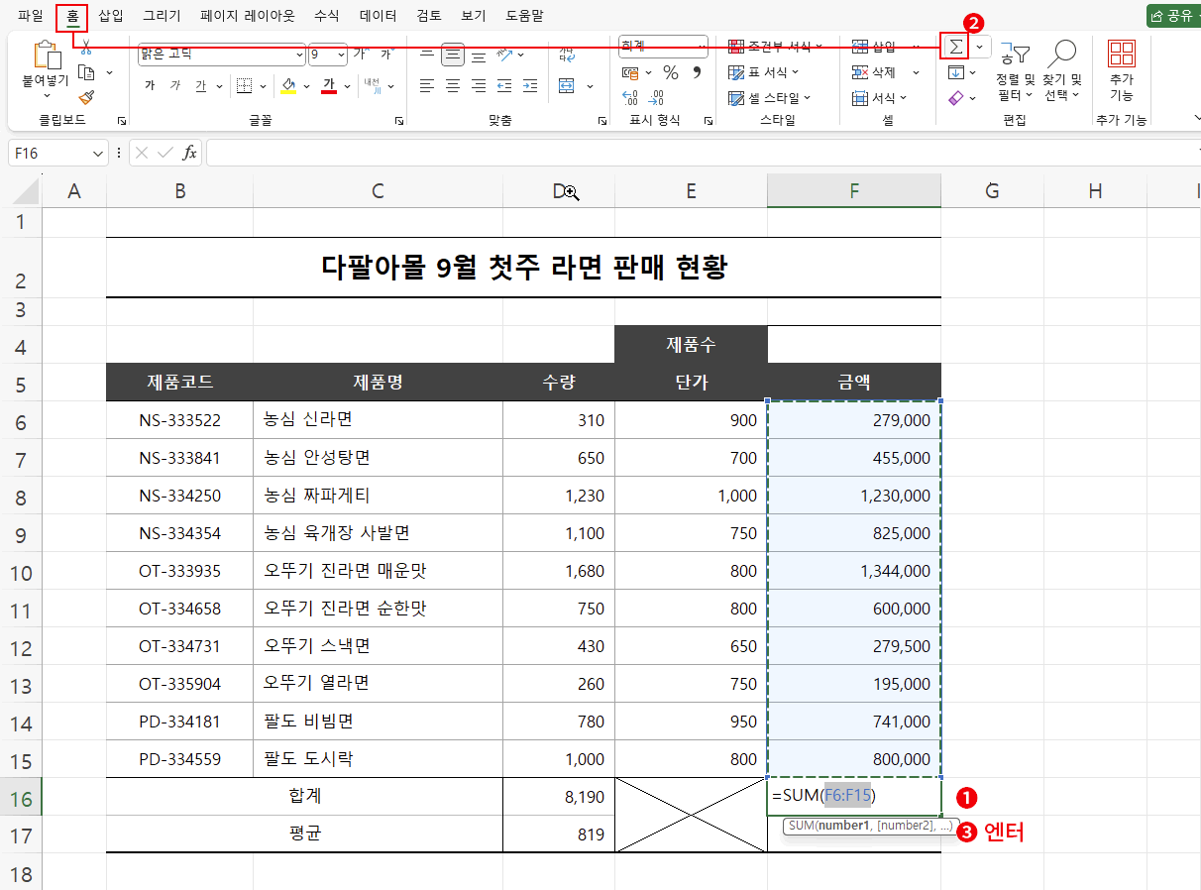Click the AutoSum sigma icon
The width and height of the screenshot is (1201, 890).
coord(954,48)
